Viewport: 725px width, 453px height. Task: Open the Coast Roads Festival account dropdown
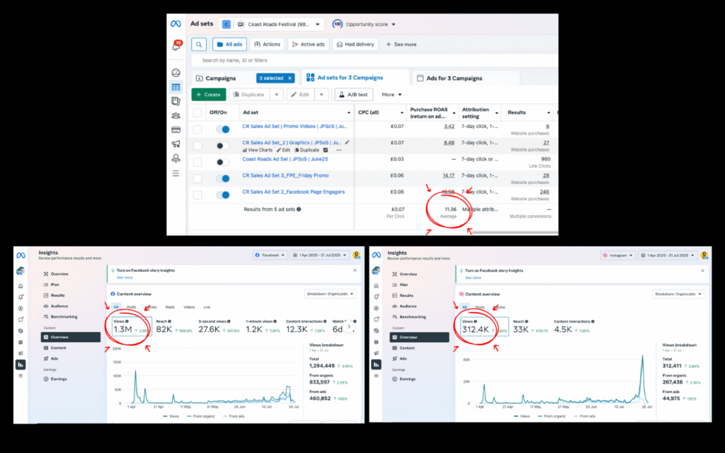pyautogui.click(x=271, y=24)
